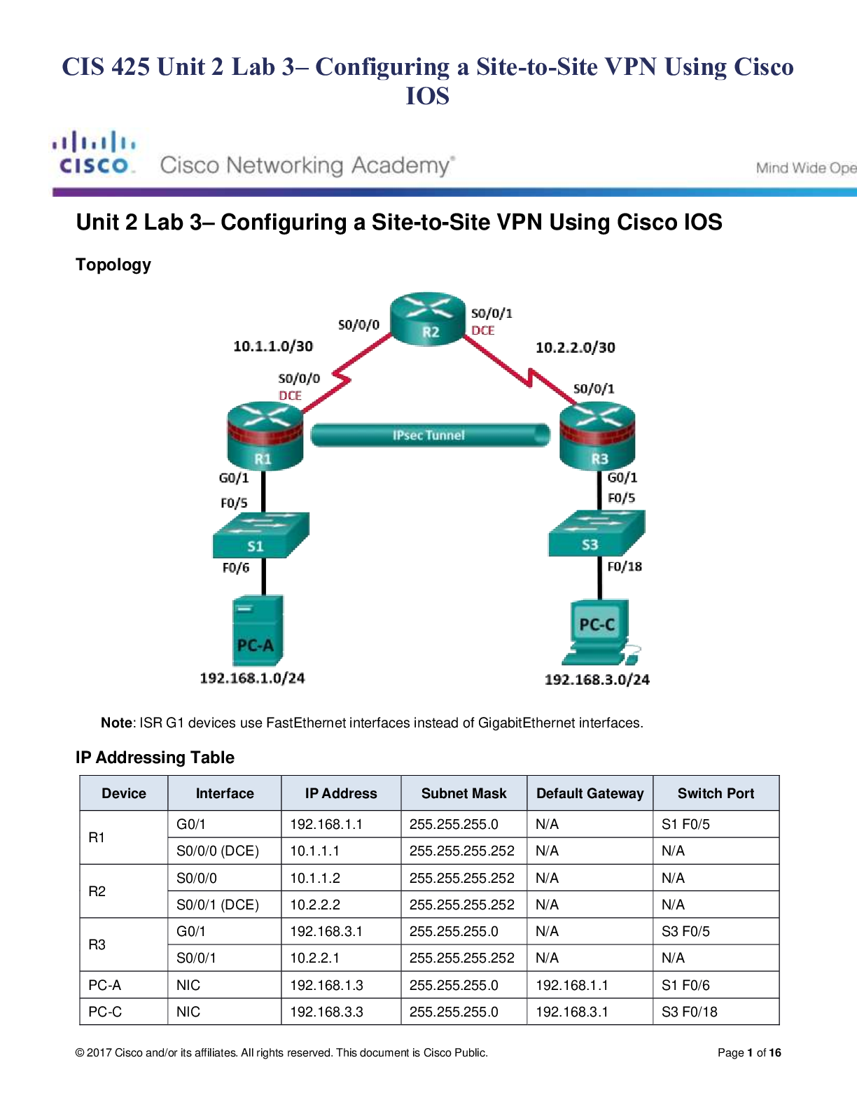Click the Default Gateway column header
The width and height of the screenshot is (857, 1109).
click(590, 793)
